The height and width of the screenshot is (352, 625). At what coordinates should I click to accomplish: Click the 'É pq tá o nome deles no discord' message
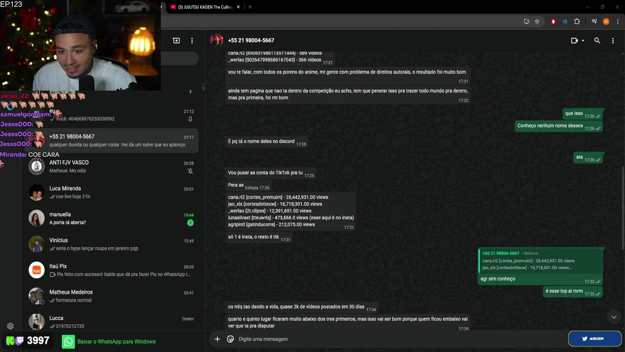[267, 142]
